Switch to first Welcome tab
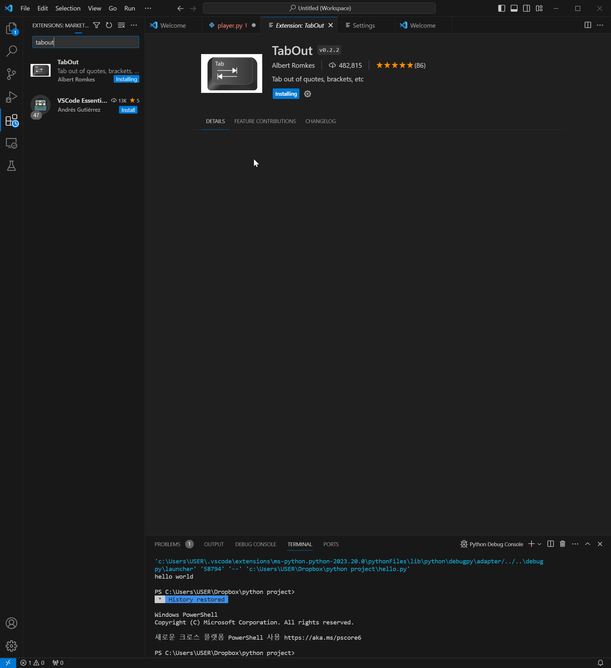The width and height of the screenshot is (611, 668). (173, 25)
